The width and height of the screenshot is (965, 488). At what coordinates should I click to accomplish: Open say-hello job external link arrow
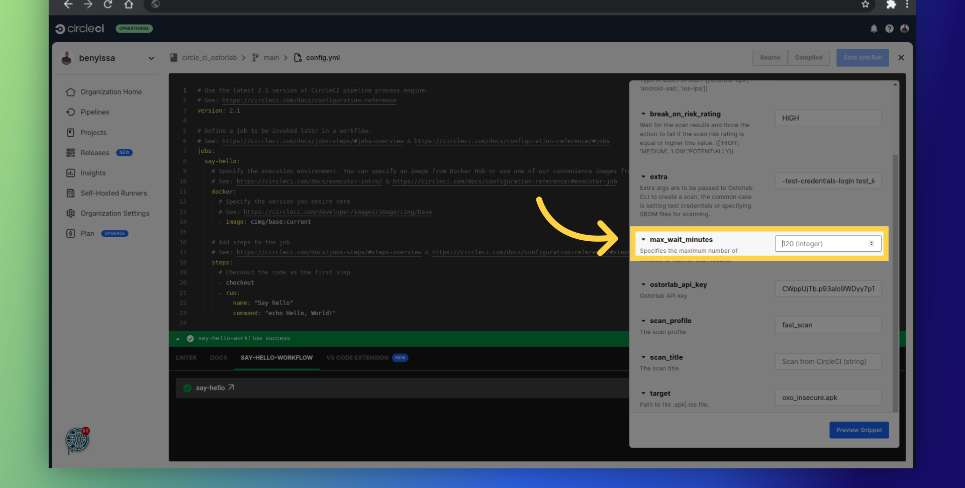[231, 387]
